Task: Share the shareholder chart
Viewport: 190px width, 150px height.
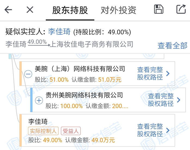Action: click(x=181, y=9)
